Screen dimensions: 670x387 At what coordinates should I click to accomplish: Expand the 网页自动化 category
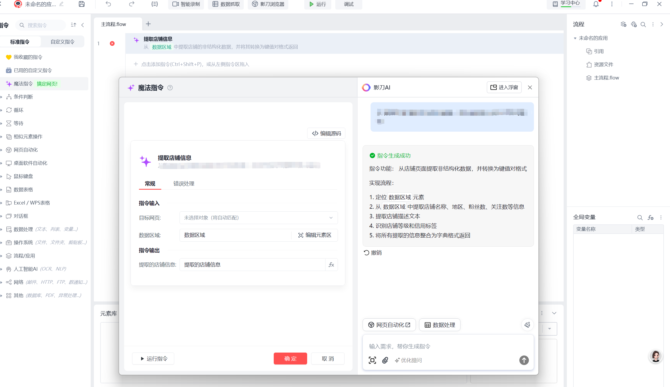click(x=25, y=150)
